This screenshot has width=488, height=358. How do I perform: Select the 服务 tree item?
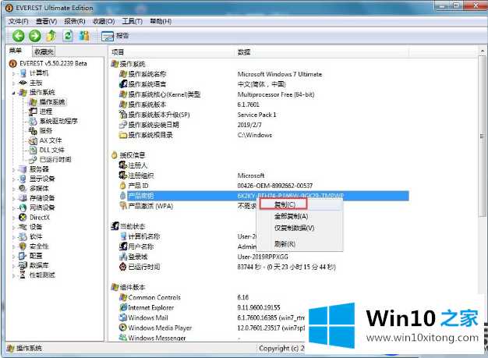point(46,131)
